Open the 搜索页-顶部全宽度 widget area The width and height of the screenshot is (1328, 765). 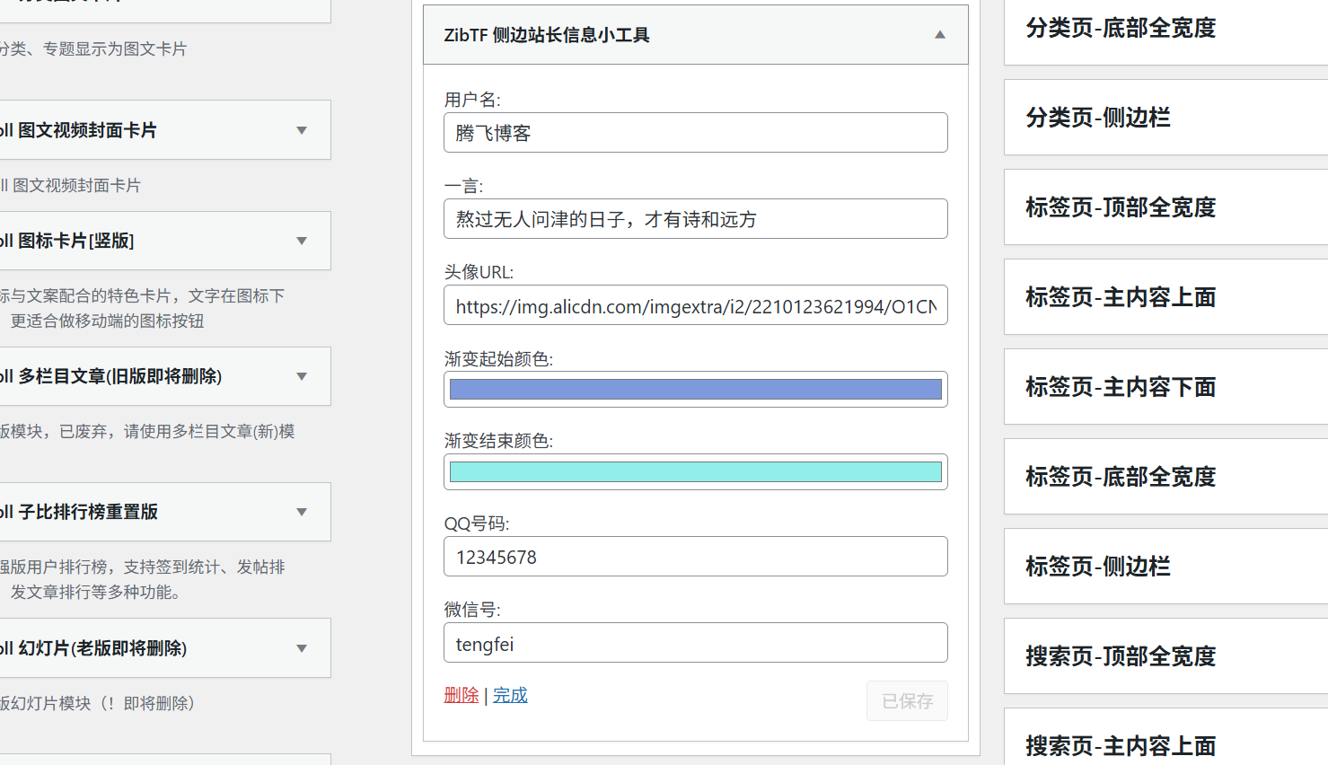1165,656
